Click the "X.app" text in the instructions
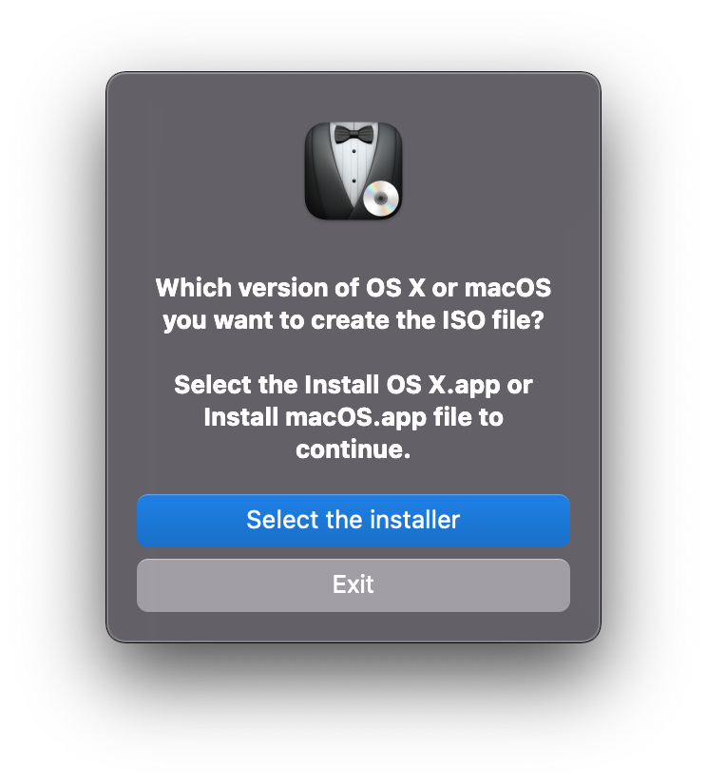Viewport: 707px width, 783px height. tap(465, 386)
